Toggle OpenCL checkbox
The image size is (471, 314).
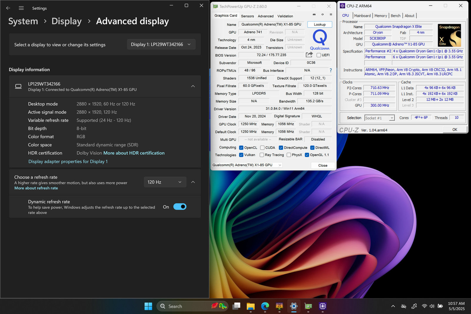click(241, 148)
